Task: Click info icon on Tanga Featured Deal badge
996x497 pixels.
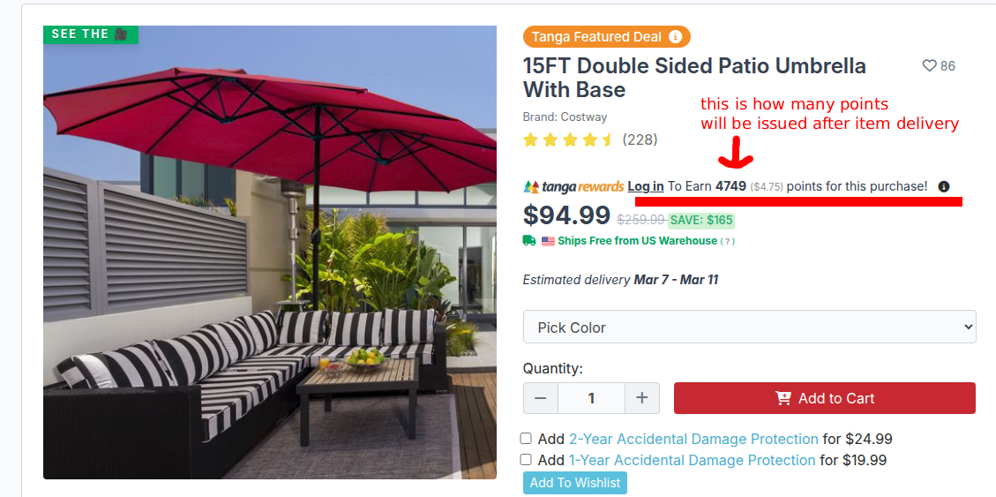Action: [676, 37]
